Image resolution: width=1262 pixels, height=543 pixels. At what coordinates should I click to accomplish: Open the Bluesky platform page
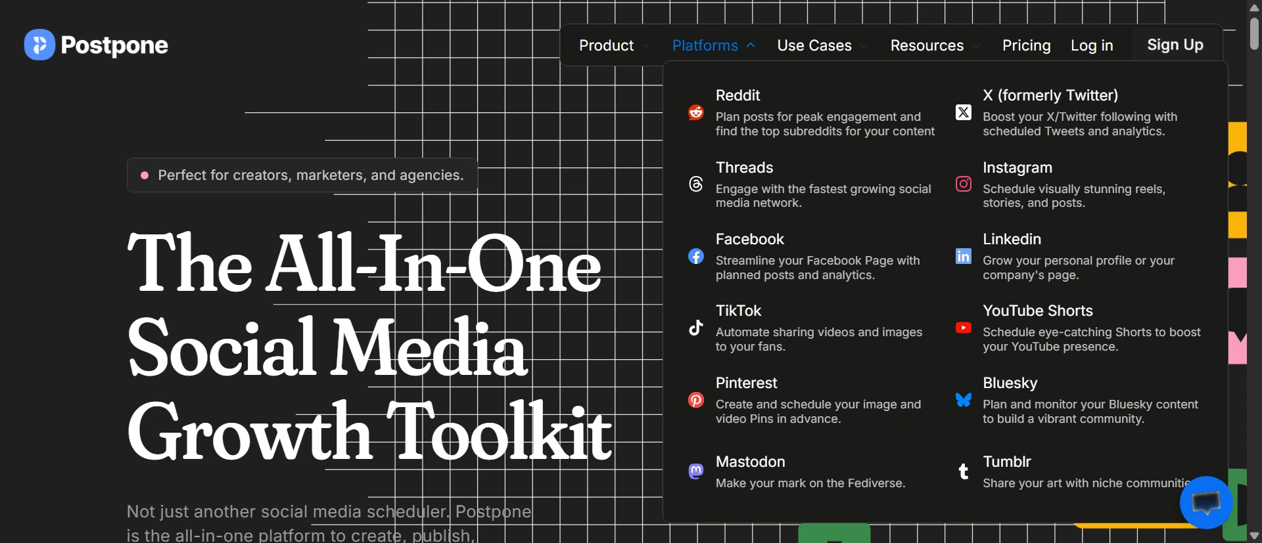point(1010,383)
